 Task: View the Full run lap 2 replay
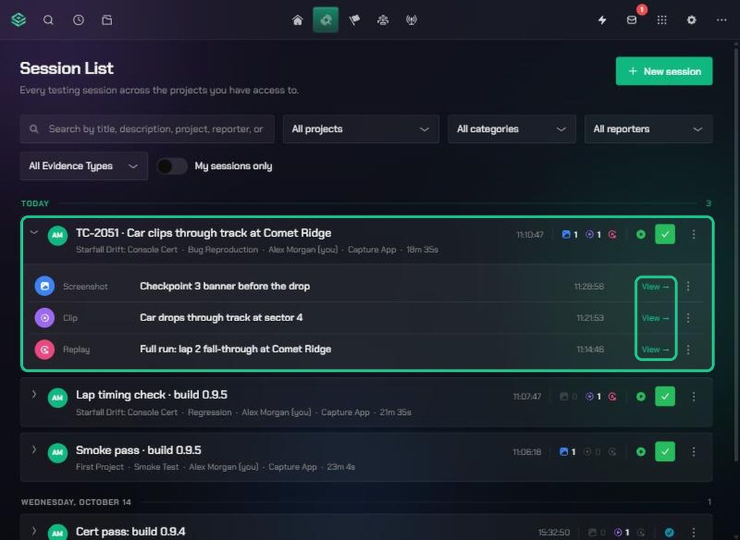pos(655,350)
